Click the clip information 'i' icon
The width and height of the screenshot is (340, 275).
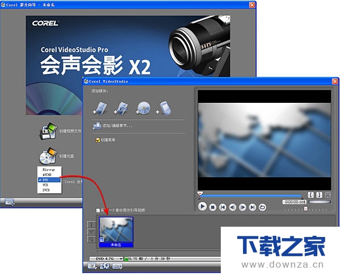(x=91, y=224)
